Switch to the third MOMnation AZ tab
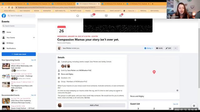The height and width of the screenshot is (112, 200). pyautogui.click(x=63, y=4)
